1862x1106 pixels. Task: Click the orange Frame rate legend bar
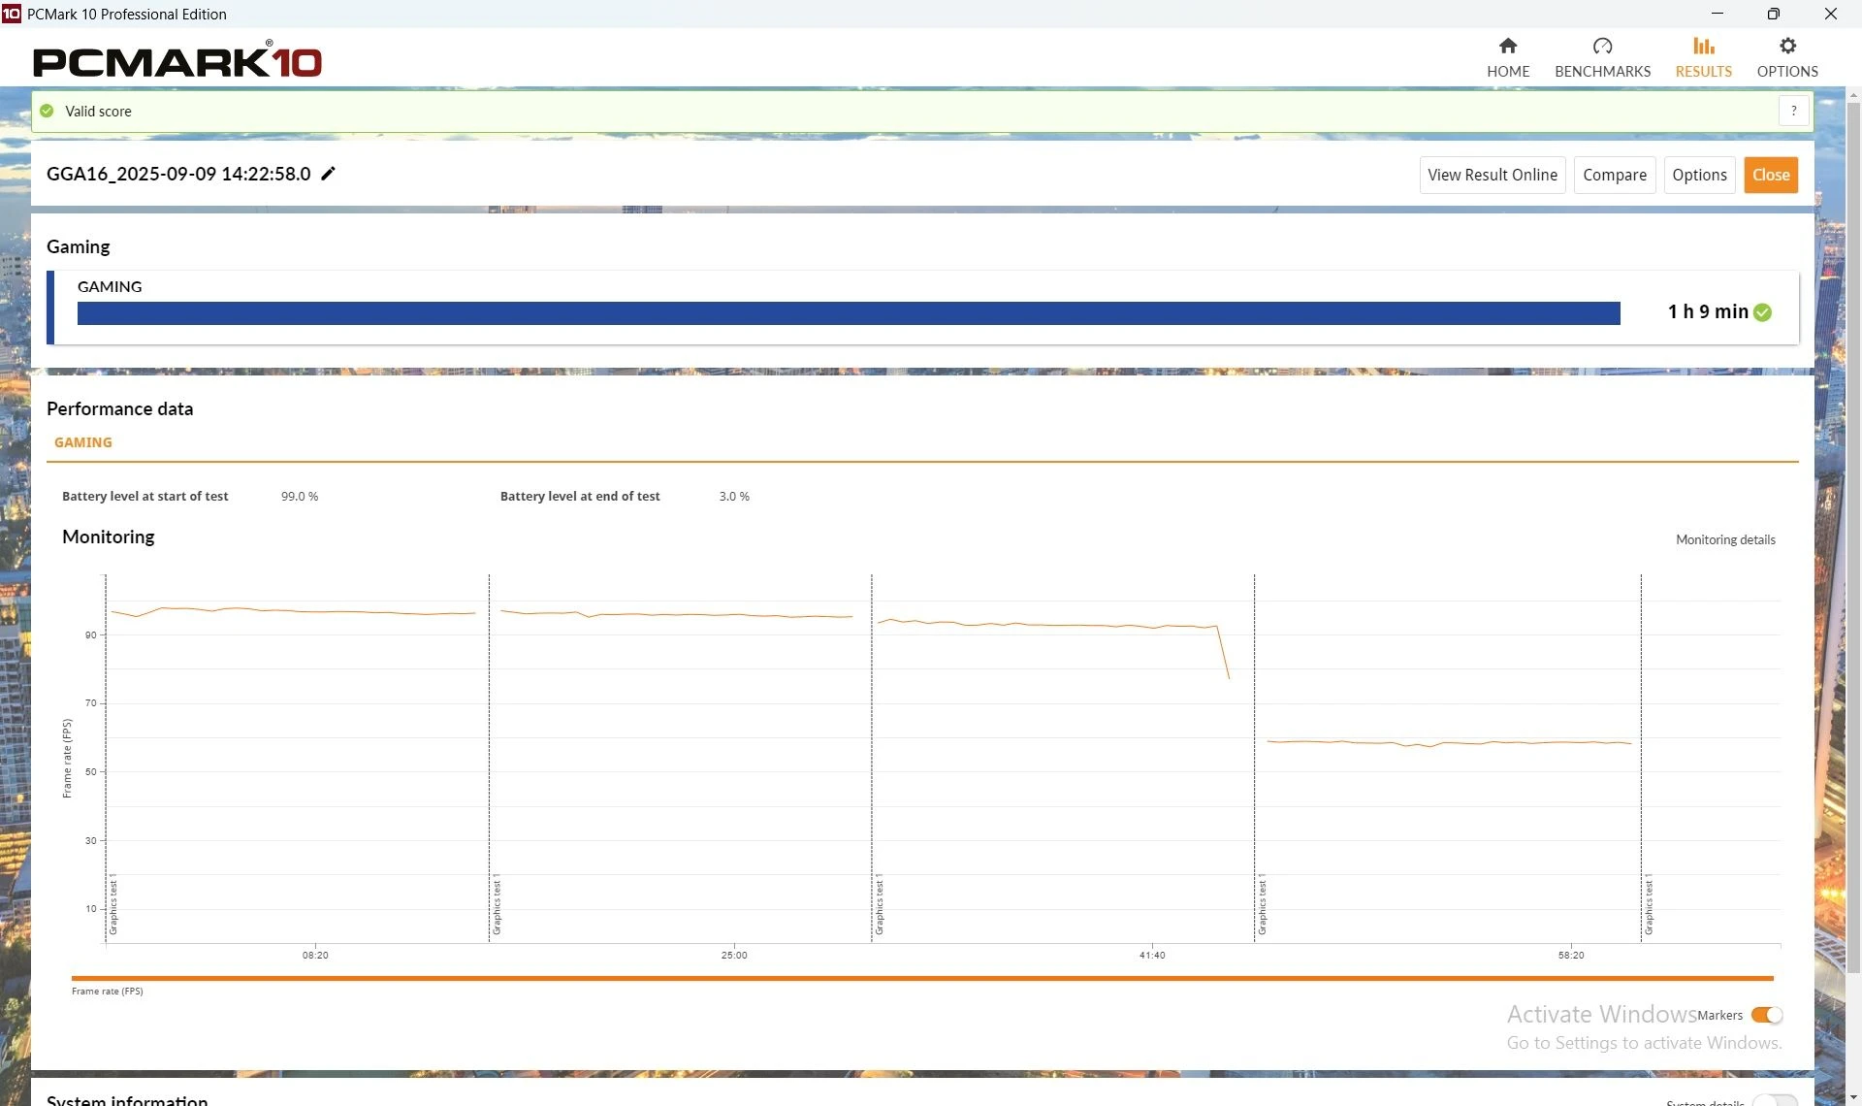pos(921,978)
